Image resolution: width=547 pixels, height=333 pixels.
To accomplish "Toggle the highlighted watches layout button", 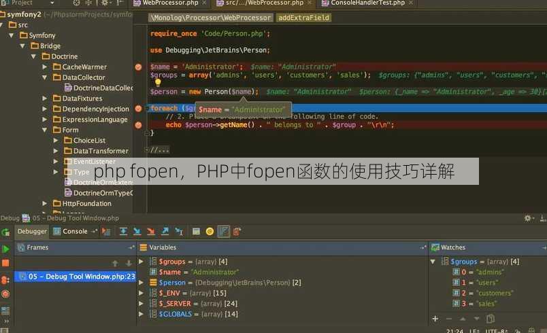I will tap(224, 232).
